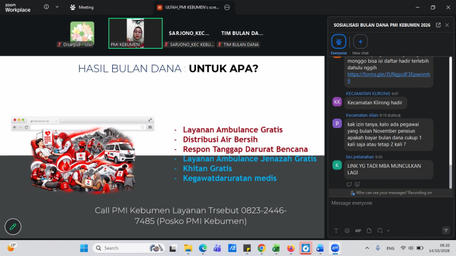Open meeting information icon
Image resolution: width=456 pixels, height=256 pixels.
click(x=46, y=7)
